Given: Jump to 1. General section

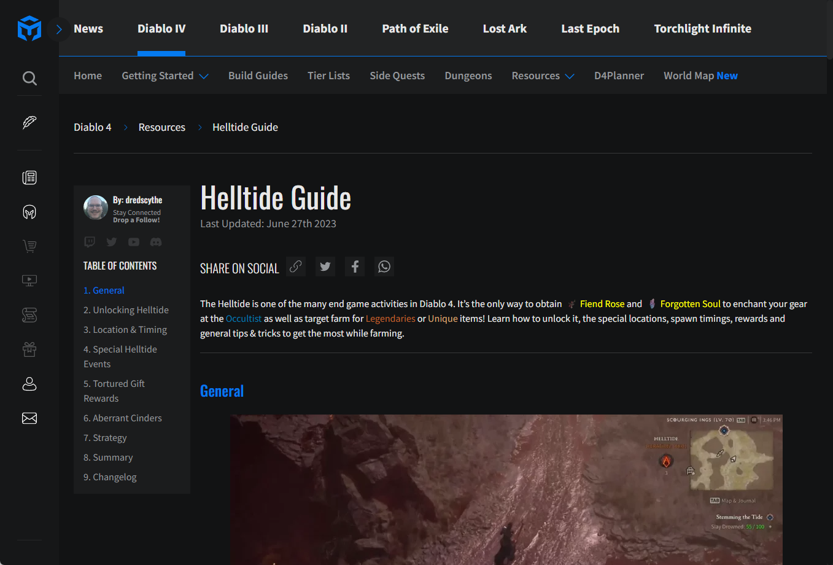Looking at the screenshot, I should point(104,290).
